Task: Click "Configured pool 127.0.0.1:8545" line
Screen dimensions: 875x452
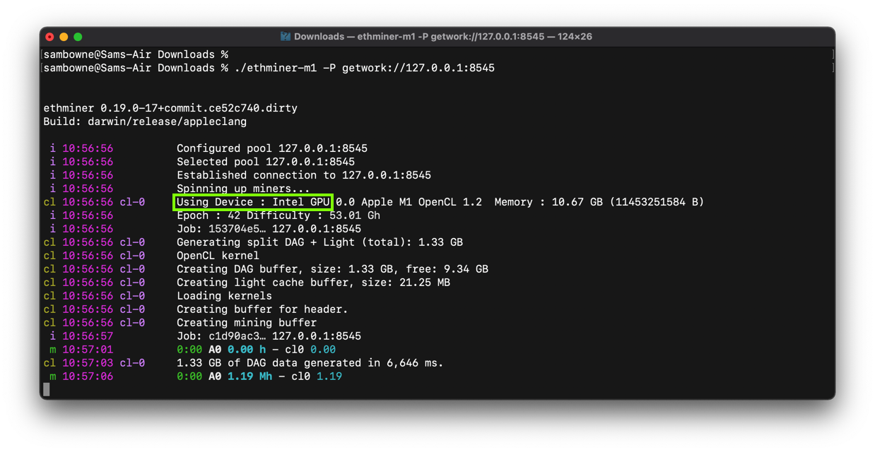Action: [272, 148]
